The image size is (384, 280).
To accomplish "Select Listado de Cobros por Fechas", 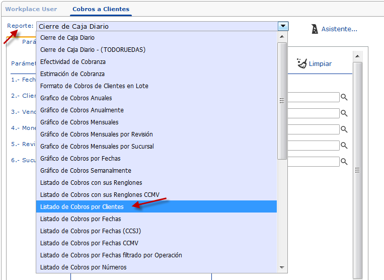I will point(157,219).
